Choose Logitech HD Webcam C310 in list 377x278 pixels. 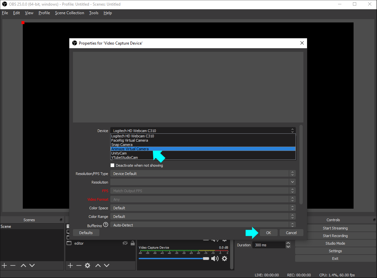coord(203,136)
